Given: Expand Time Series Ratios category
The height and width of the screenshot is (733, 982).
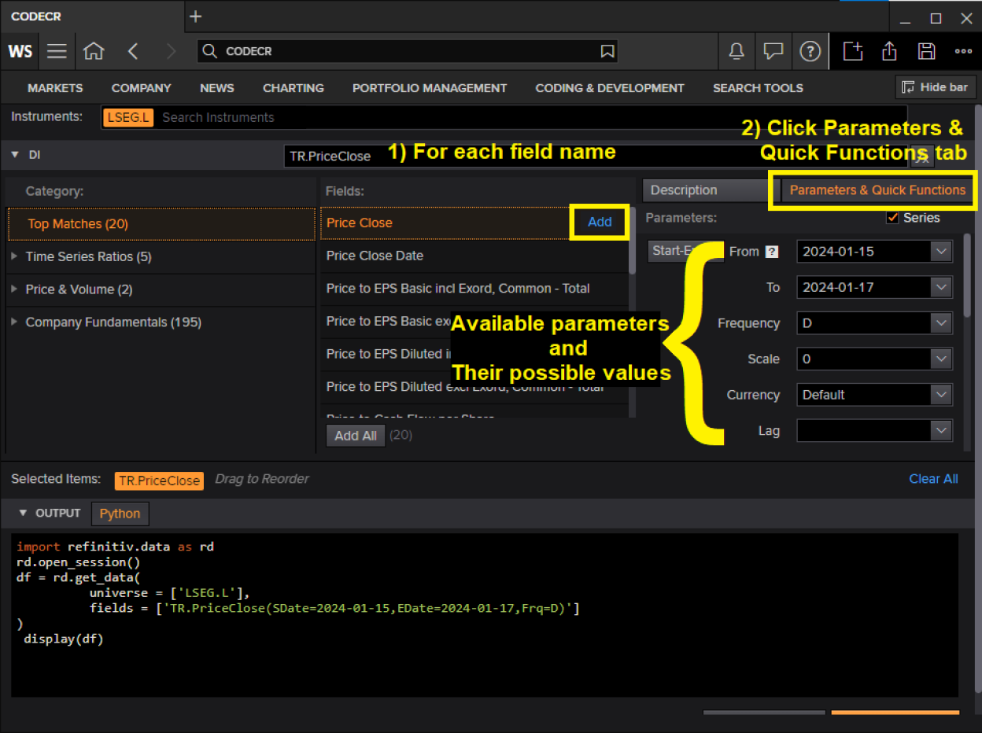Looking at the screenshot, I should pos(14,256).
